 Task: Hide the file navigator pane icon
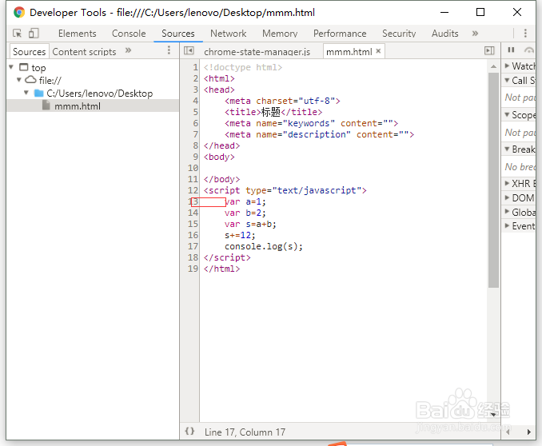[x=189, y=51]
